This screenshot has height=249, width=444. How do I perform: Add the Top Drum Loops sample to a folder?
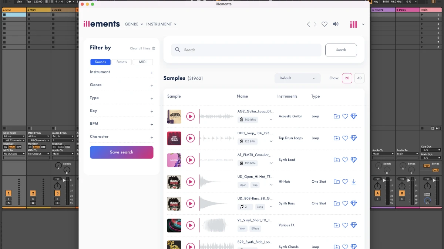pyautogui.click(x=337, y=138)
